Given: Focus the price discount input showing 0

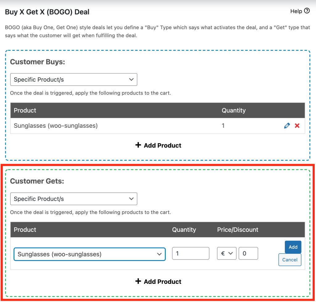Looking at the screenshot, I should coord(248,253).
